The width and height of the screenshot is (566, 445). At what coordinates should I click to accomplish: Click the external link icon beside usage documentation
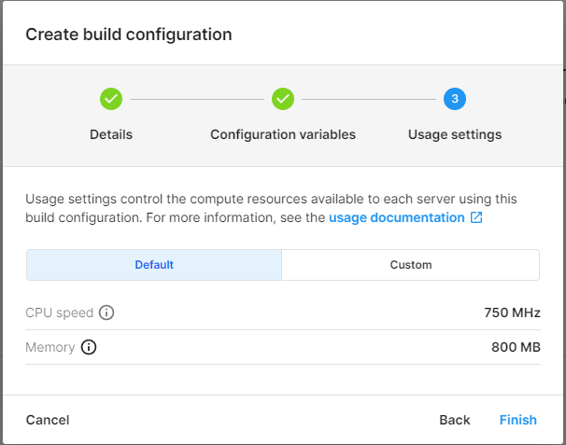click(x=476, y=217)
